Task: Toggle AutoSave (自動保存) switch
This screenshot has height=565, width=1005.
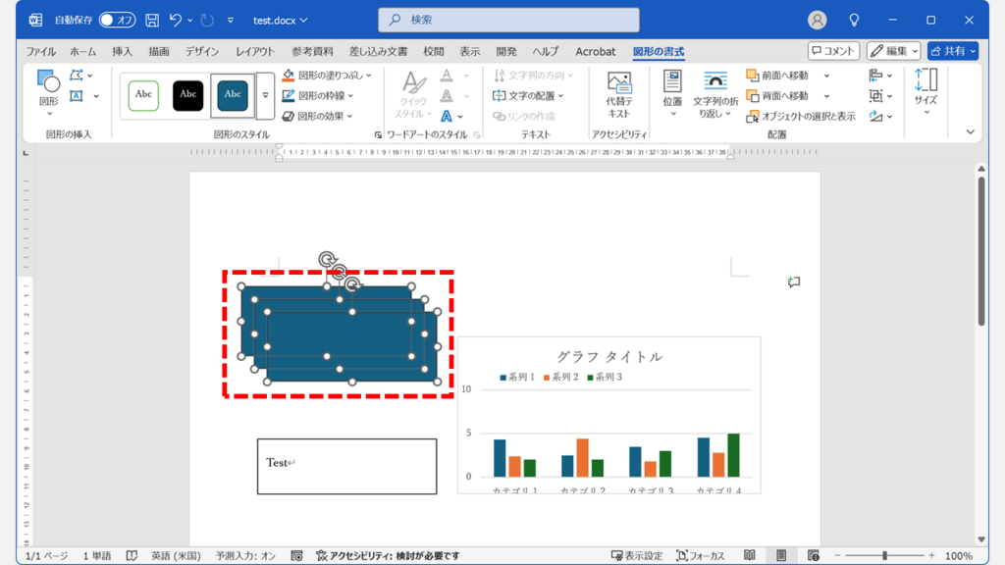Action: tap(118, 21)
